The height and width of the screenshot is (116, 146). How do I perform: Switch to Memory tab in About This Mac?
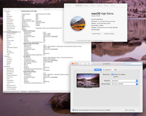pos(99,5)
